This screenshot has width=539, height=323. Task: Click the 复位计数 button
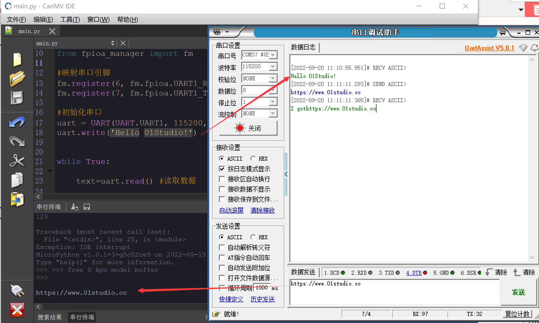[x=517, y=314]
